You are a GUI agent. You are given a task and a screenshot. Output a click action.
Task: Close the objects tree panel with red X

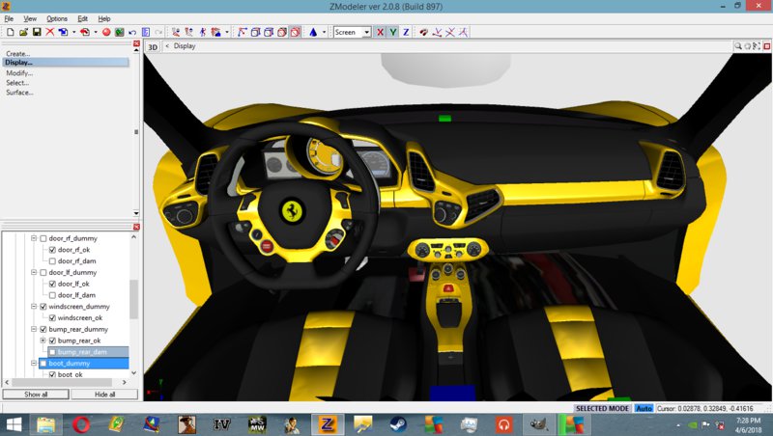pos(136,227)
